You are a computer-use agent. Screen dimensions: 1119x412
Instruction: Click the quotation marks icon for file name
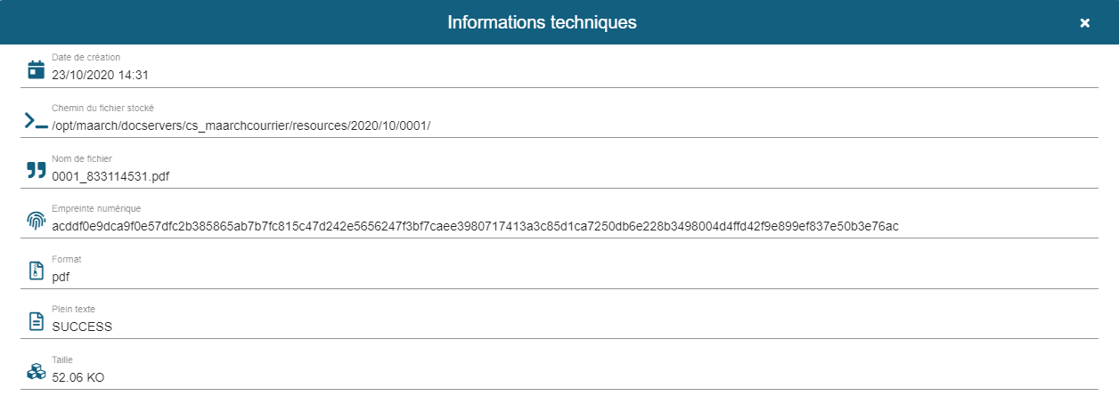coord(36,170)
